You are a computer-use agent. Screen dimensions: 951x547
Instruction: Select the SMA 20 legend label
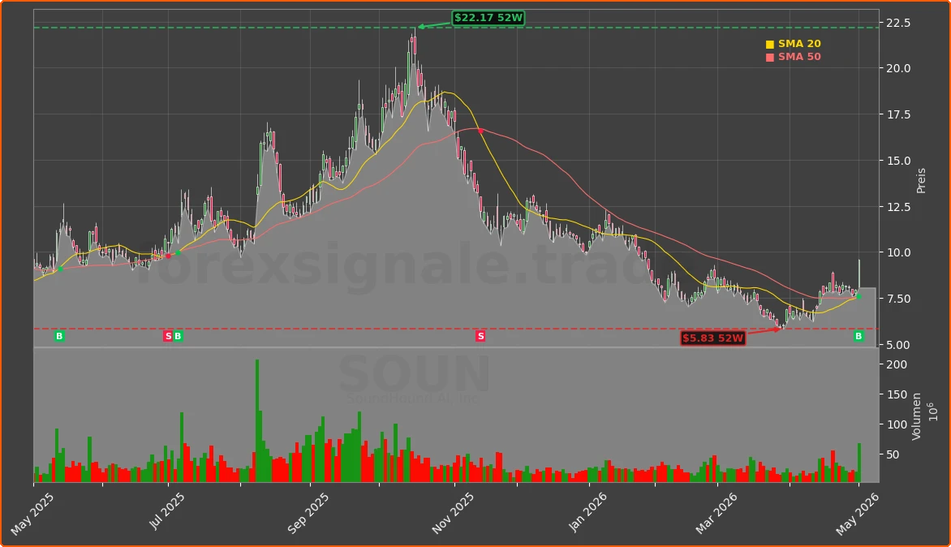coord(799,44)
